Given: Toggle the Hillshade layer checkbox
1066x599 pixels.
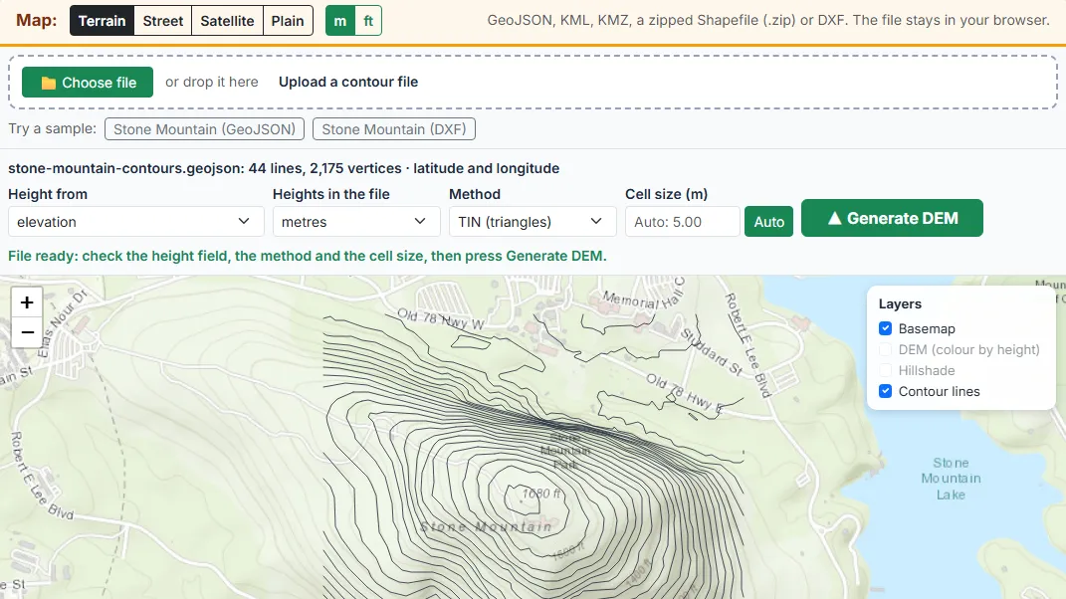Looking at the screenshot, I should 885,370.
